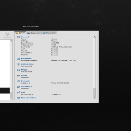
Task: Click the Description tab bubble icon
Action: (44, 33)
